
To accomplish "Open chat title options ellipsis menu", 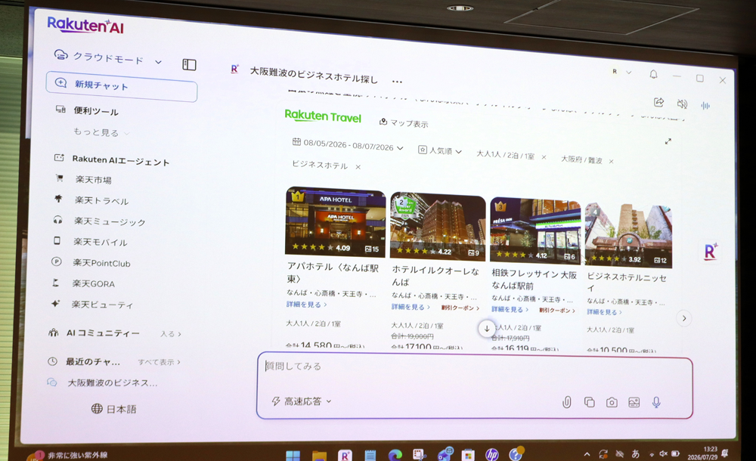I will (x=397, y=82).
